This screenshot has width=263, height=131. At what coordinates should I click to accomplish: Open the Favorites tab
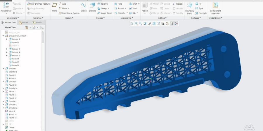pos(37,22)
